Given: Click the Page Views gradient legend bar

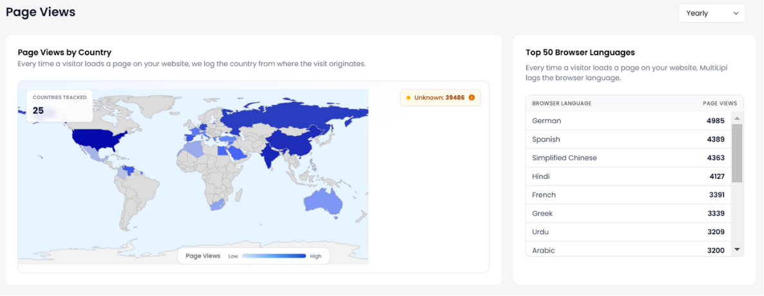Looking at the screenshot, I should tap(274, 255).
